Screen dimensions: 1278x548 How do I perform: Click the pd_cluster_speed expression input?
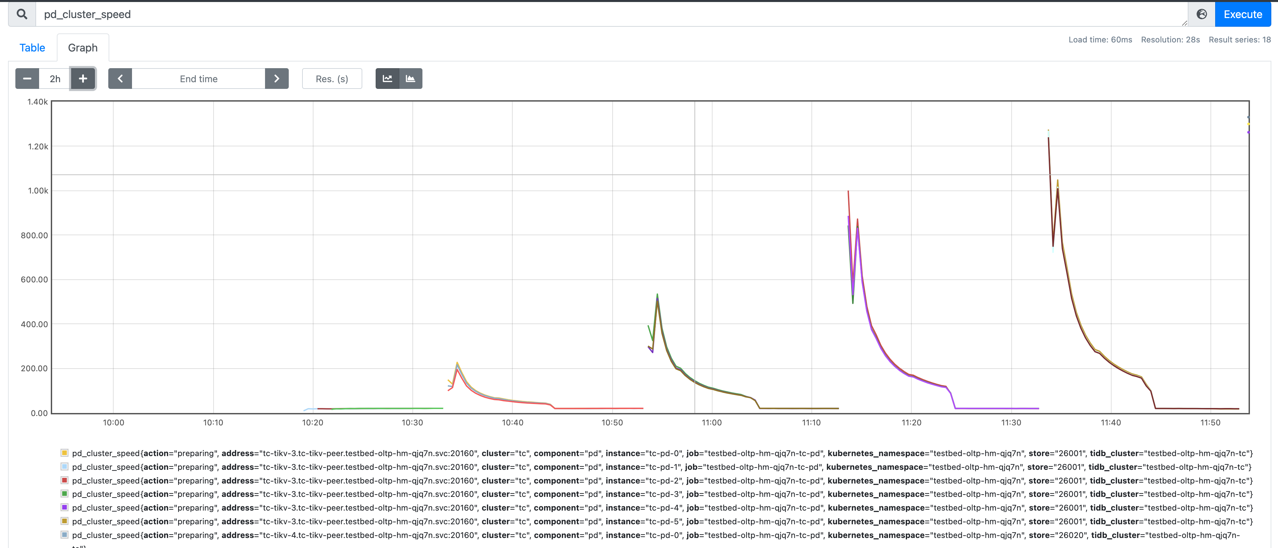pos(595,14)
